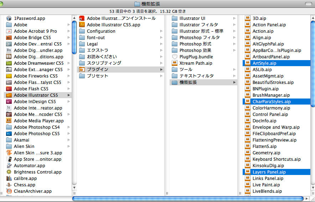Viewport: 315px width, 202px height.
Task: Expand the Configuration folder arrow
Action: [161, 31]
